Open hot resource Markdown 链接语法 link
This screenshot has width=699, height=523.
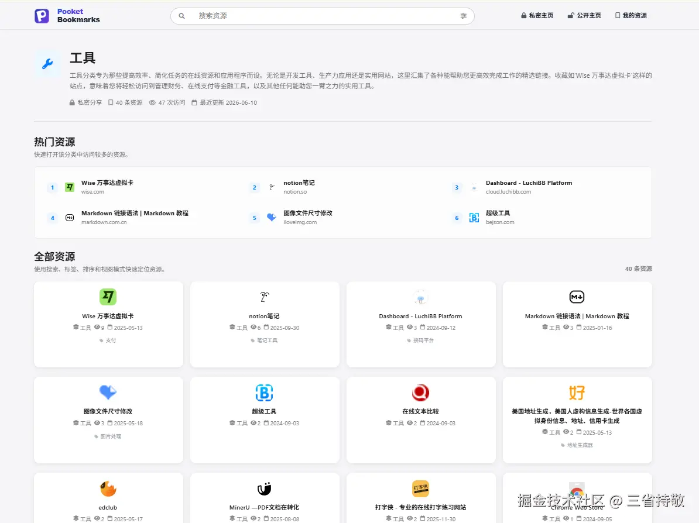[x=135, y=213]
